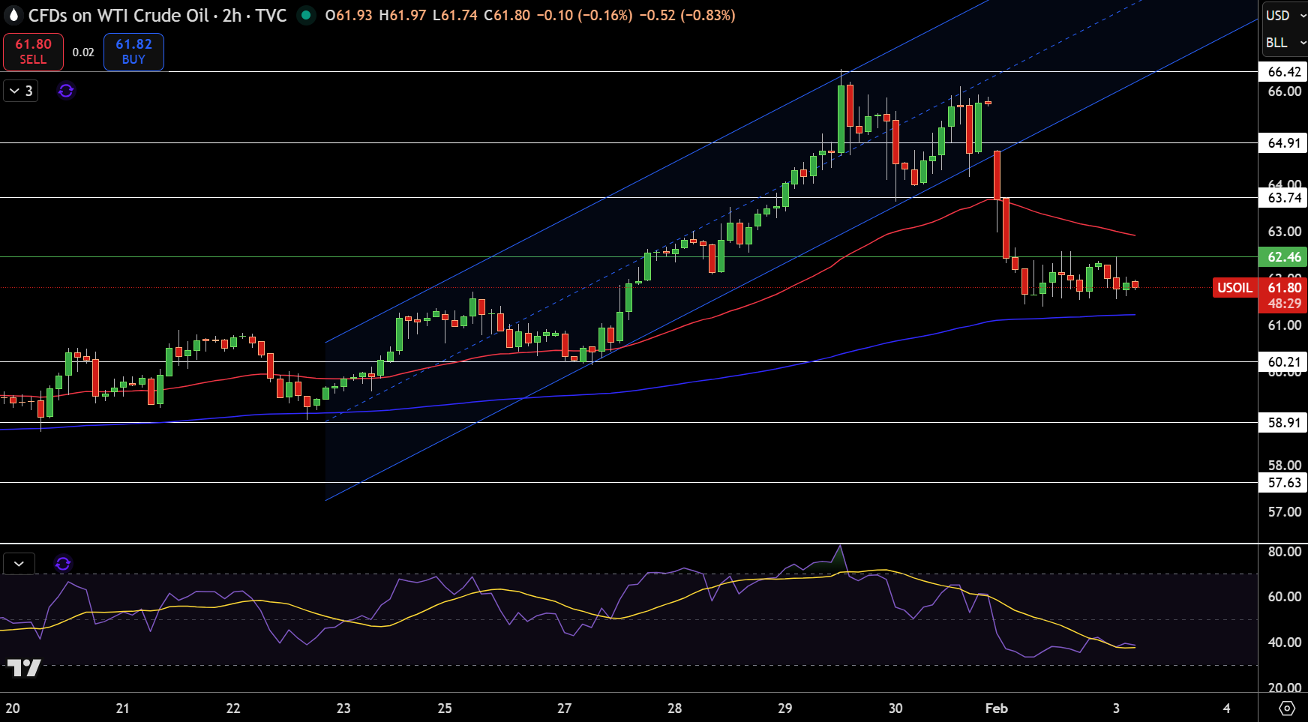This screenshot has width=1308, height=722.
Task: Click the green data status dot
Action: coord(306,14)
